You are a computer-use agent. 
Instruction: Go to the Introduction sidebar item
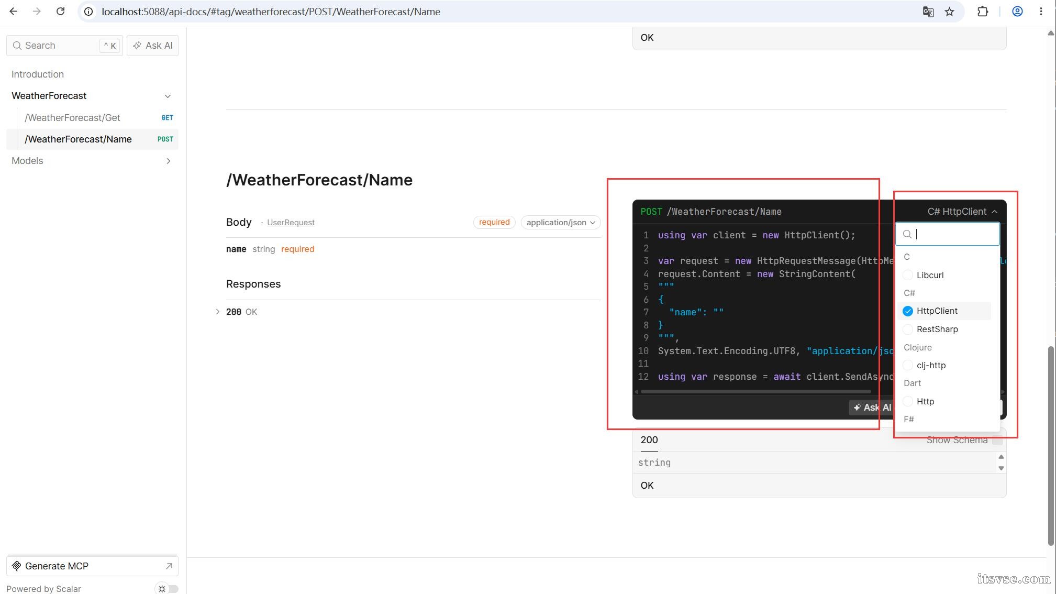(x=38, y=74)
